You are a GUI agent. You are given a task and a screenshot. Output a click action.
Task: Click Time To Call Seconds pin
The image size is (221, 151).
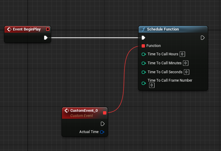(x=144, y=72)
